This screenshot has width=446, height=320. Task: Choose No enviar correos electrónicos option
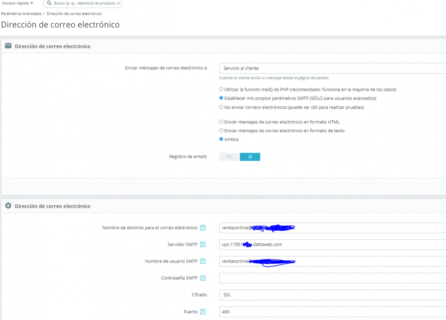pyautogui.click(x=221, y=107)
